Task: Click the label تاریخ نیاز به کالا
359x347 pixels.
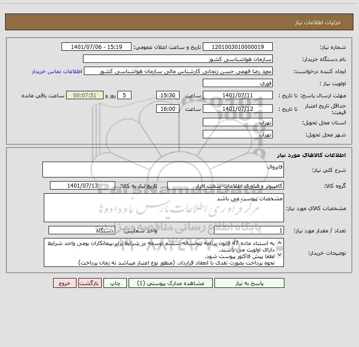Action: 139,186
